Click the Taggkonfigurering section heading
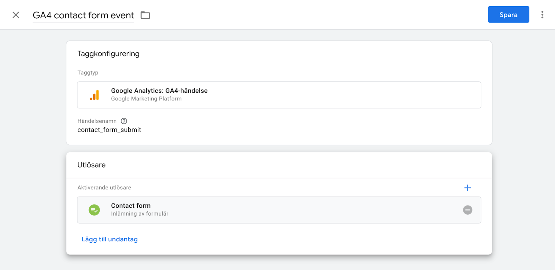 pos(108,54)
